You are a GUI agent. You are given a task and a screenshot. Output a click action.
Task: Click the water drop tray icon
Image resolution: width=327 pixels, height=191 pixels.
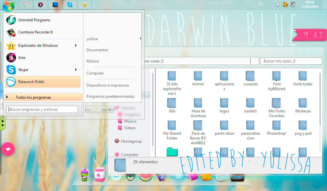click(x=278, y=4)
